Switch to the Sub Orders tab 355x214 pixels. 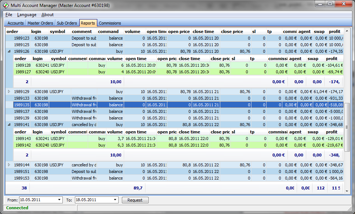(x=66, y=23)
